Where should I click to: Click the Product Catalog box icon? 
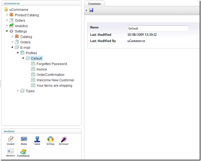(x=11, y=15)
